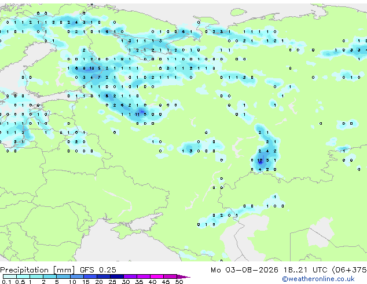Pick the 10–15 mm legend color swatch

pyautogui.click(x=77, y=276)
